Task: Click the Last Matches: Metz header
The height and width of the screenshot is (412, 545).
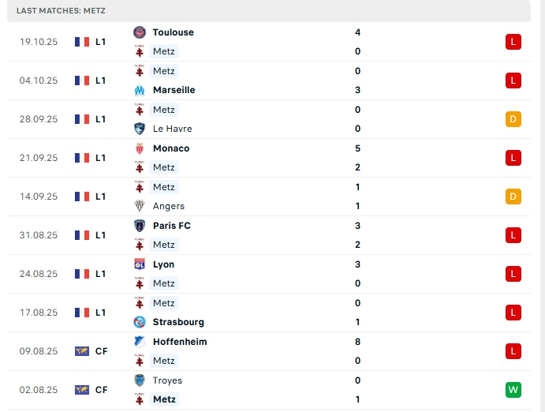Action: tap(61, 11)
